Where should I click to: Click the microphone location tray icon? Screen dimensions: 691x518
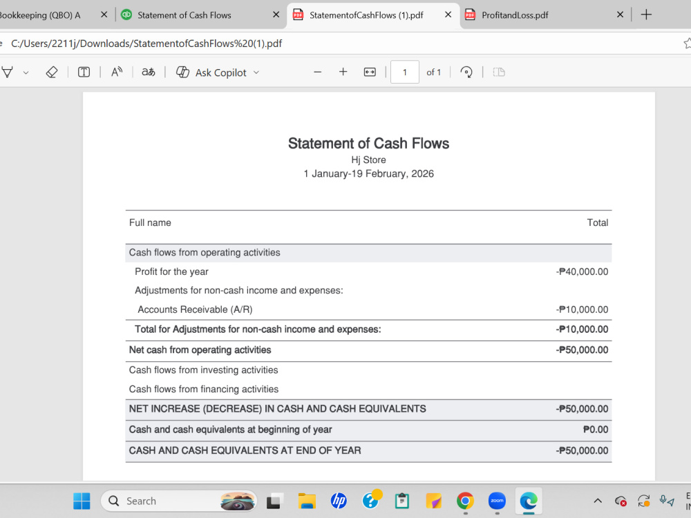click(667, 501)
